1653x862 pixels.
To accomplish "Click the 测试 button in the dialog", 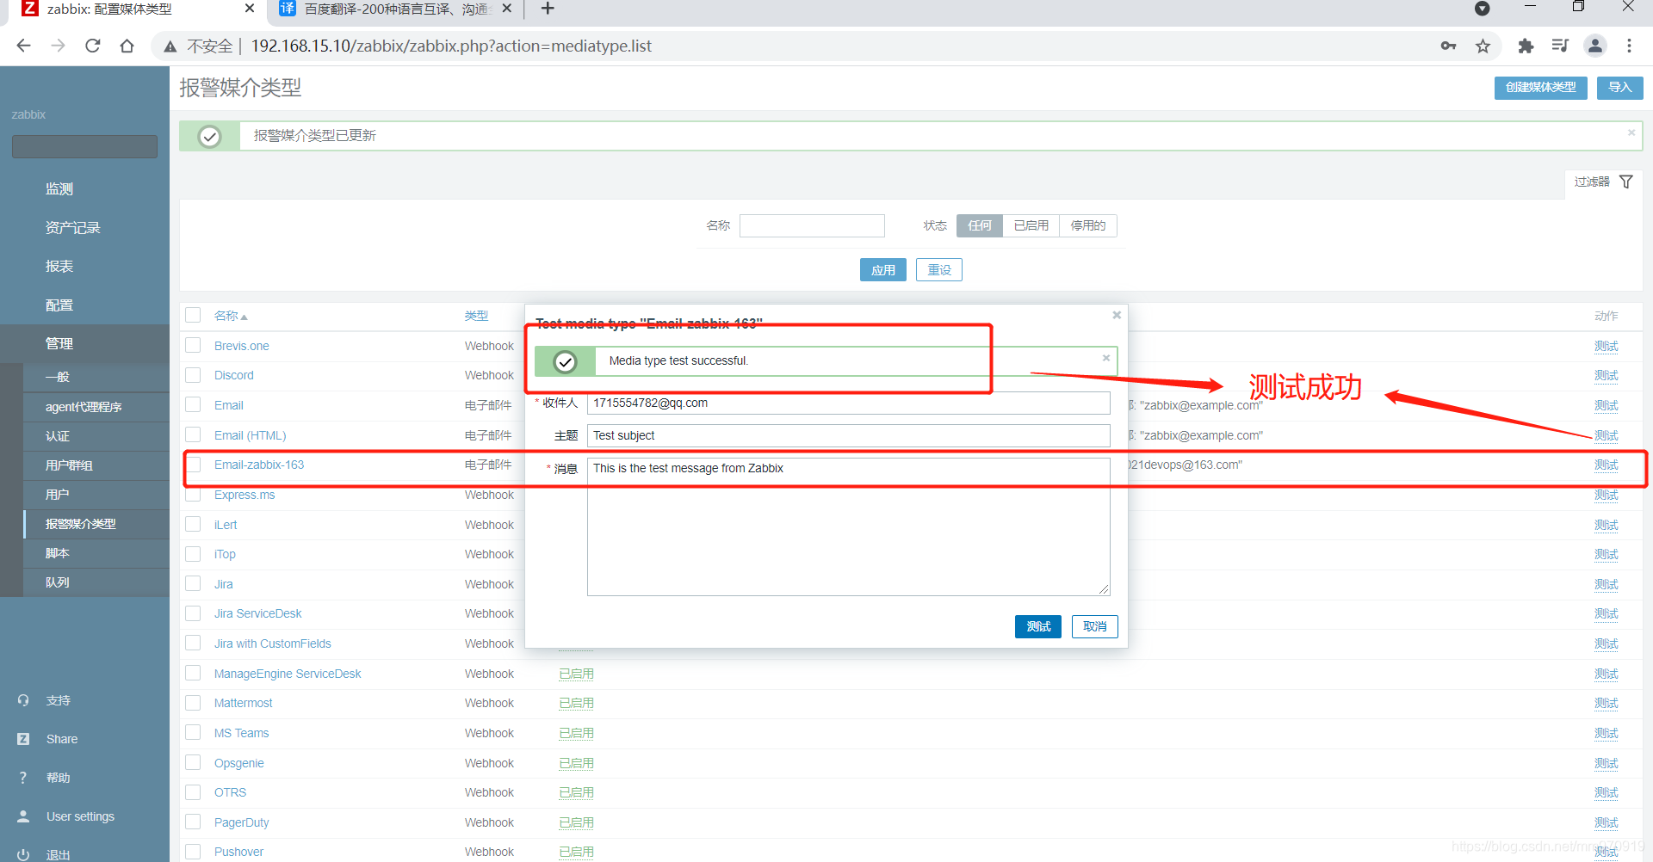I will 1038,626.
